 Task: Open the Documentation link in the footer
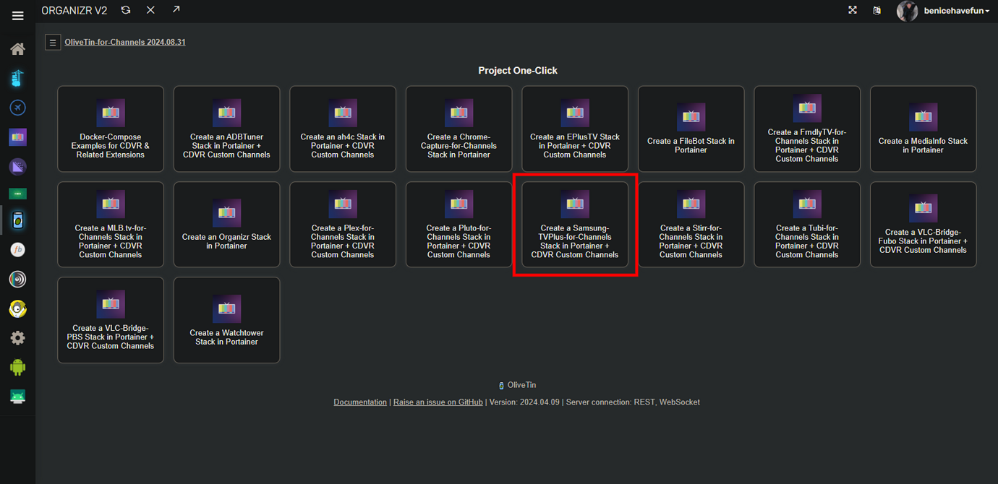coord(359,402)
